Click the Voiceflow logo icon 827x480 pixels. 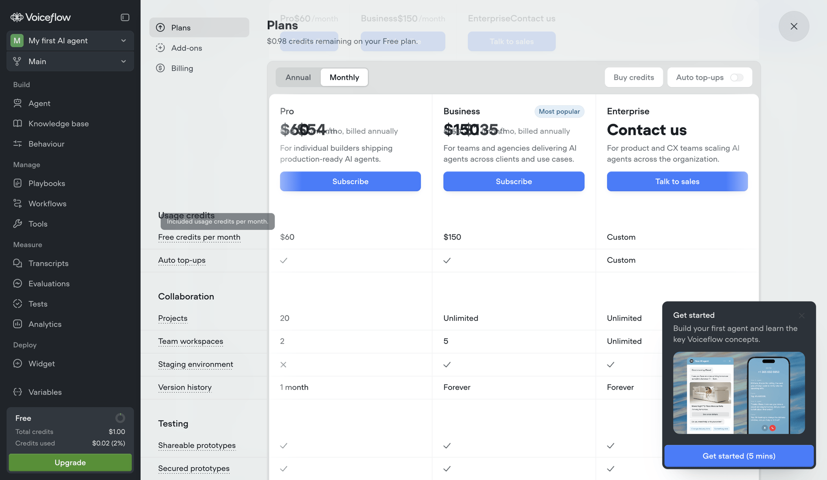17,17
